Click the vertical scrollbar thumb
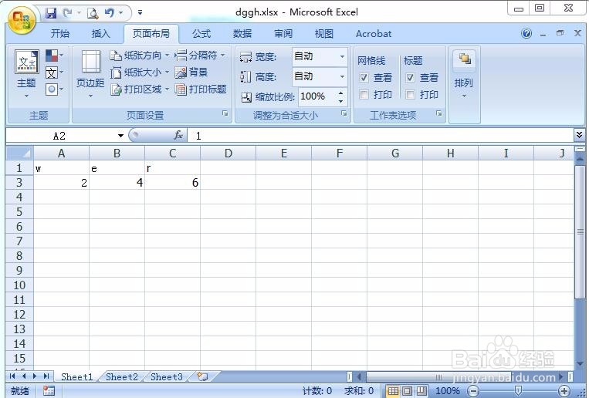 click(x=580, y=231)
